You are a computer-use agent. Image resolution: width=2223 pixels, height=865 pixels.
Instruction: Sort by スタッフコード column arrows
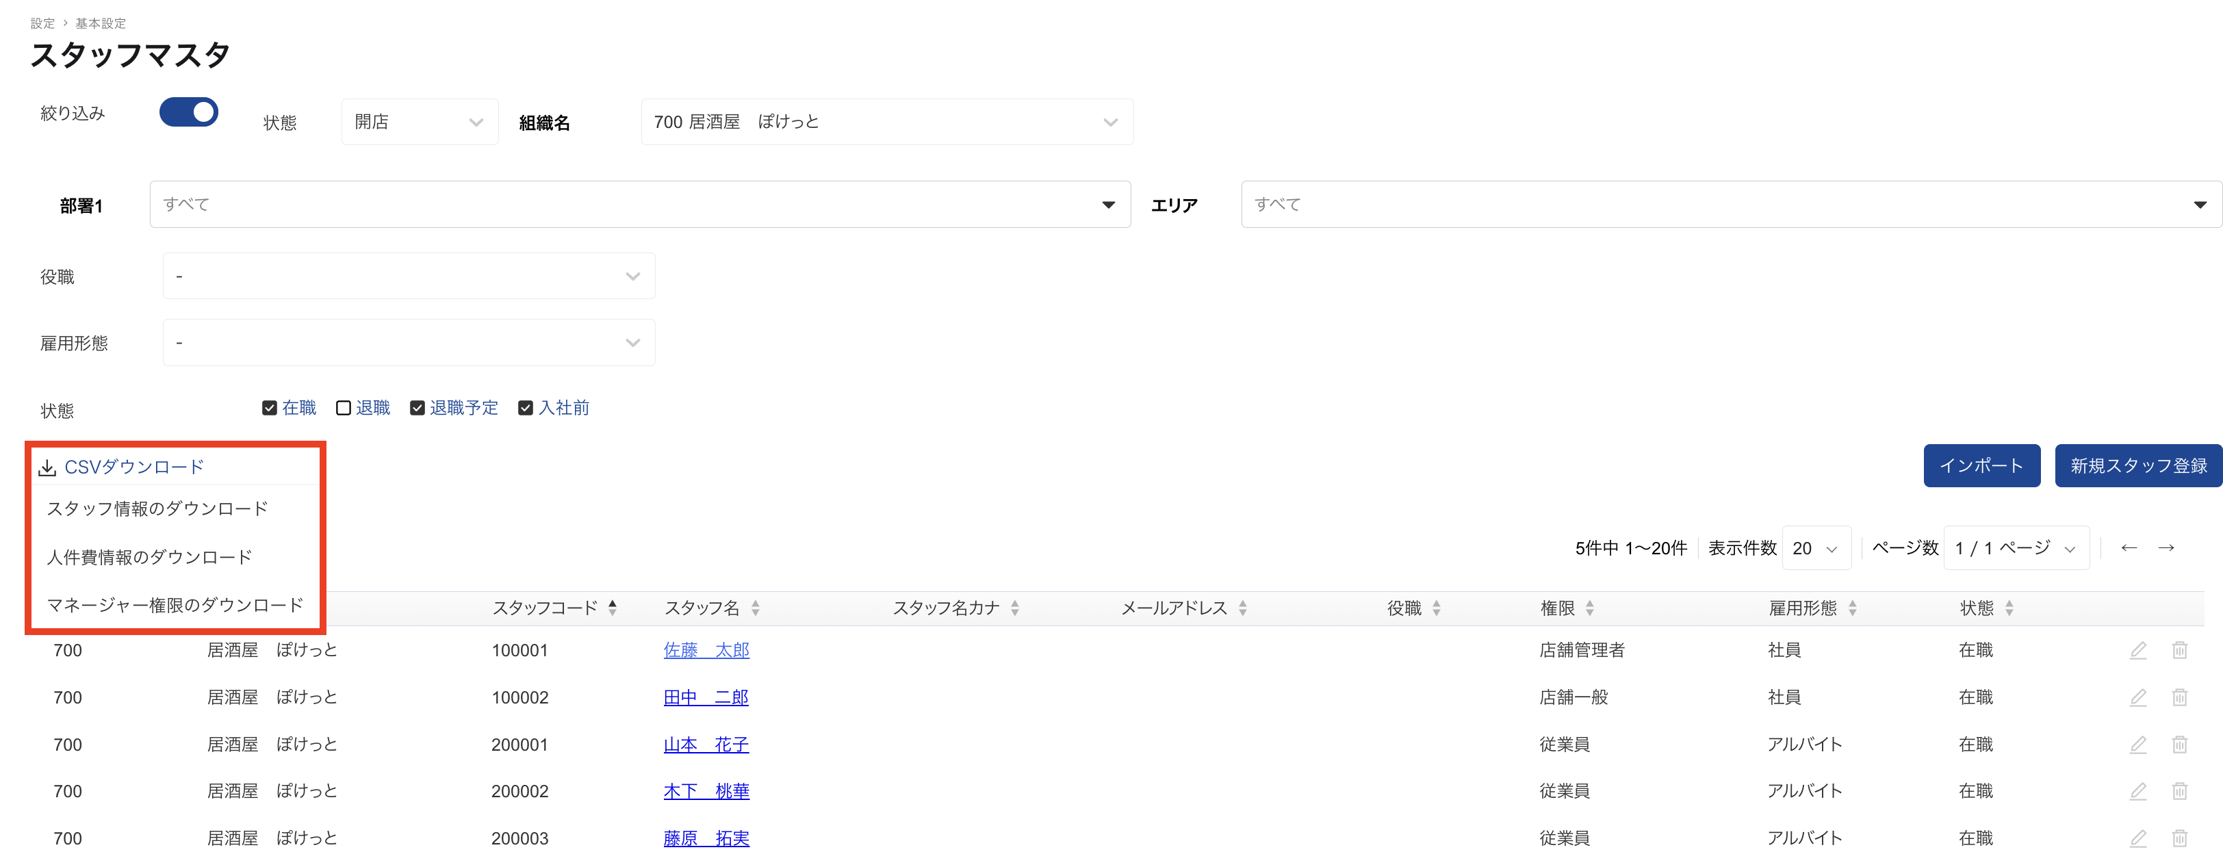612,608
